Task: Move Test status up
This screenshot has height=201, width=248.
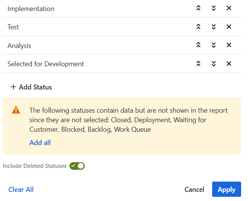Action: 198,27
